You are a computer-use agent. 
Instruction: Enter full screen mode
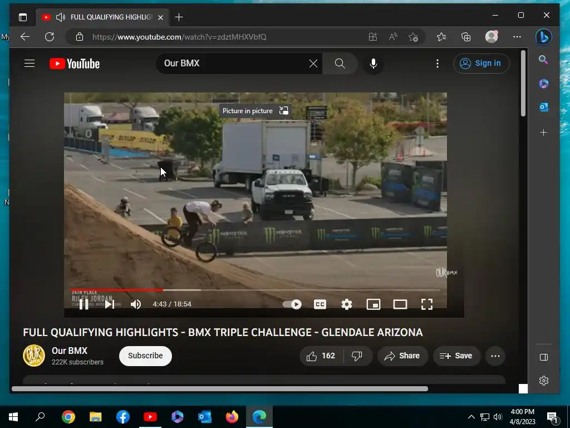[x=427, y=304]
